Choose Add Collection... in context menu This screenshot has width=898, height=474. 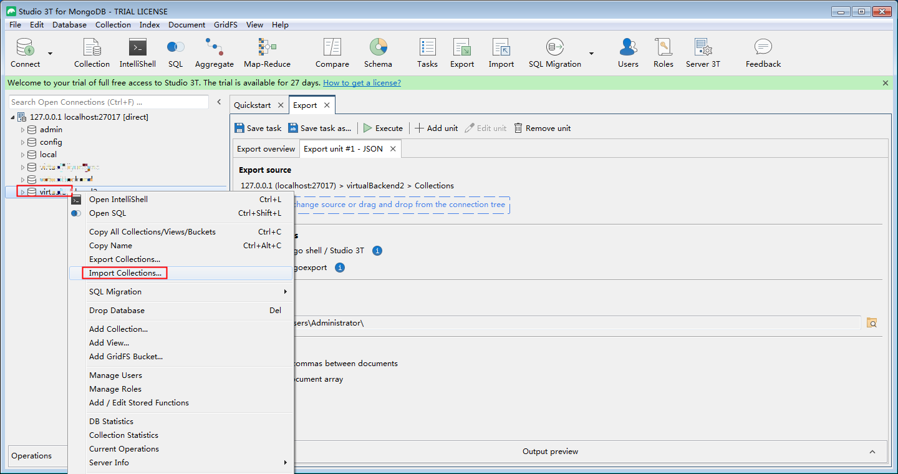[x=181, y=329]
